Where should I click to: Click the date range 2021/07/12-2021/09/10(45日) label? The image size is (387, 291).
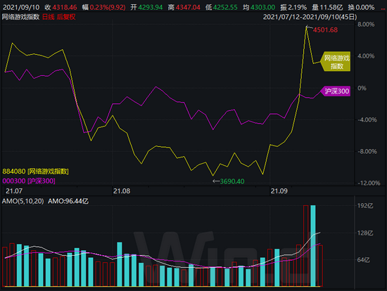coord(310,17)
